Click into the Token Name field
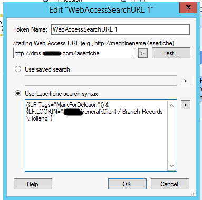The image size is (202, 200). click(x=120, y=29)
